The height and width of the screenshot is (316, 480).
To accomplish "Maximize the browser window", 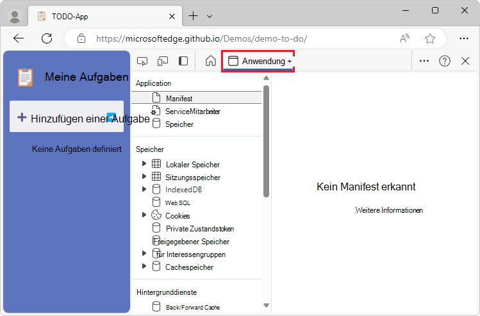I will click(434, 10).
